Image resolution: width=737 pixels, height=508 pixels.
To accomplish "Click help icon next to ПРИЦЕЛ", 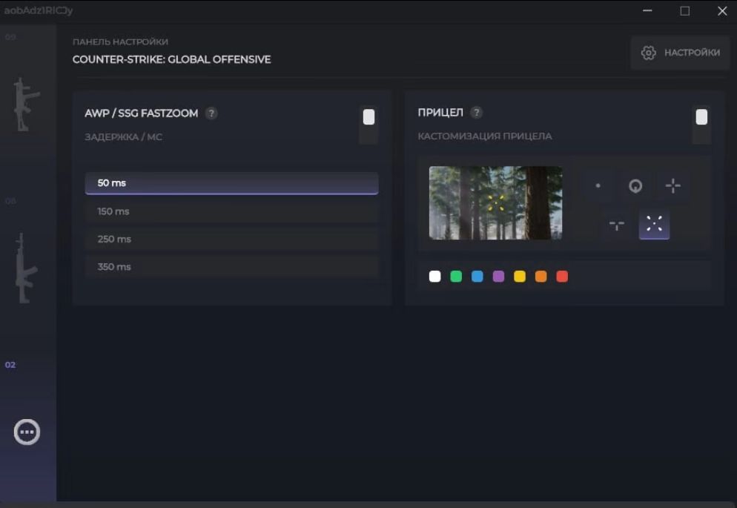I will click(x=477, y=113).
